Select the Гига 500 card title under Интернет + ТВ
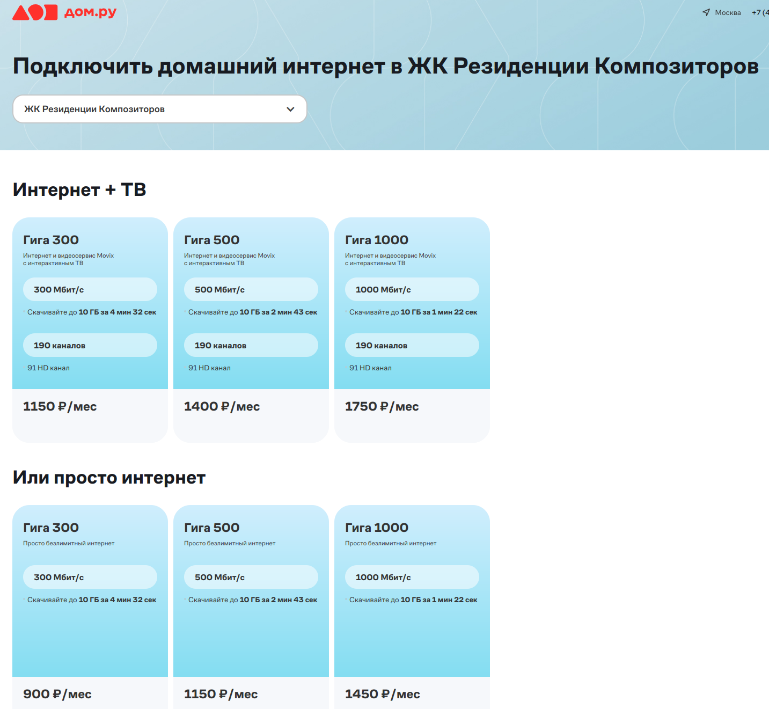 (212, 240)
